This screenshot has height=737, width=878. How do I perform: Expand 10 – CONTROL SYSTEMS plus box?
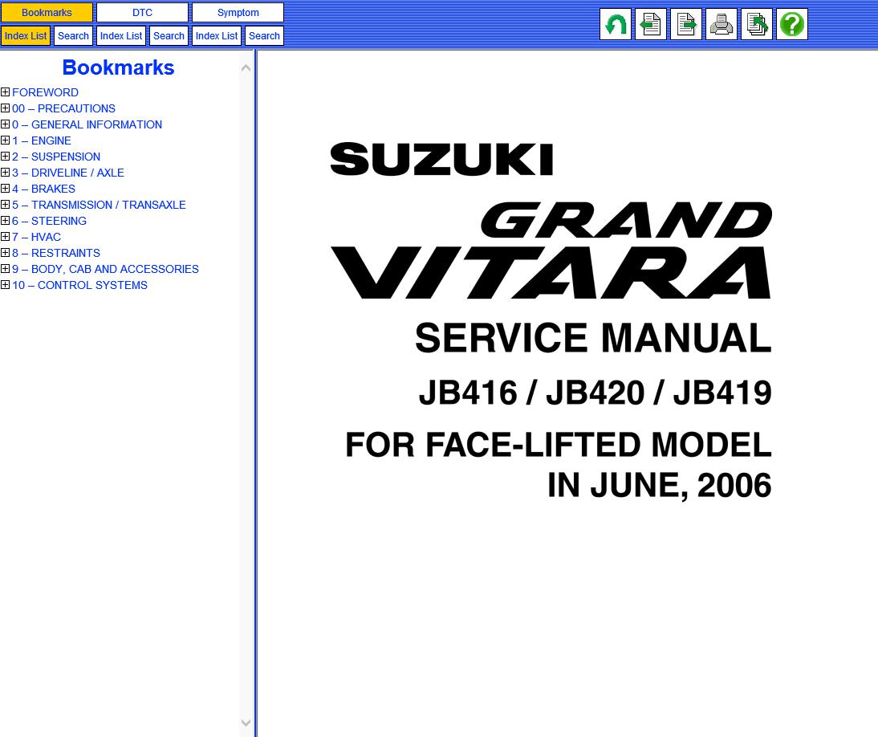[5, 284]
